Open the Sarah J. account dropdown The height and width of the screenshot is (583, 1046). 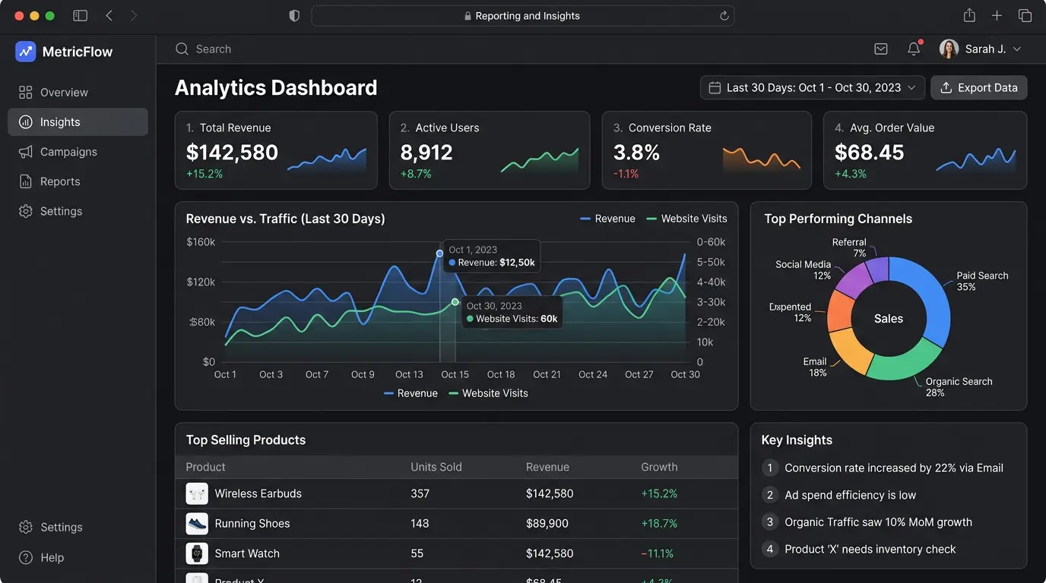point(981,49)
